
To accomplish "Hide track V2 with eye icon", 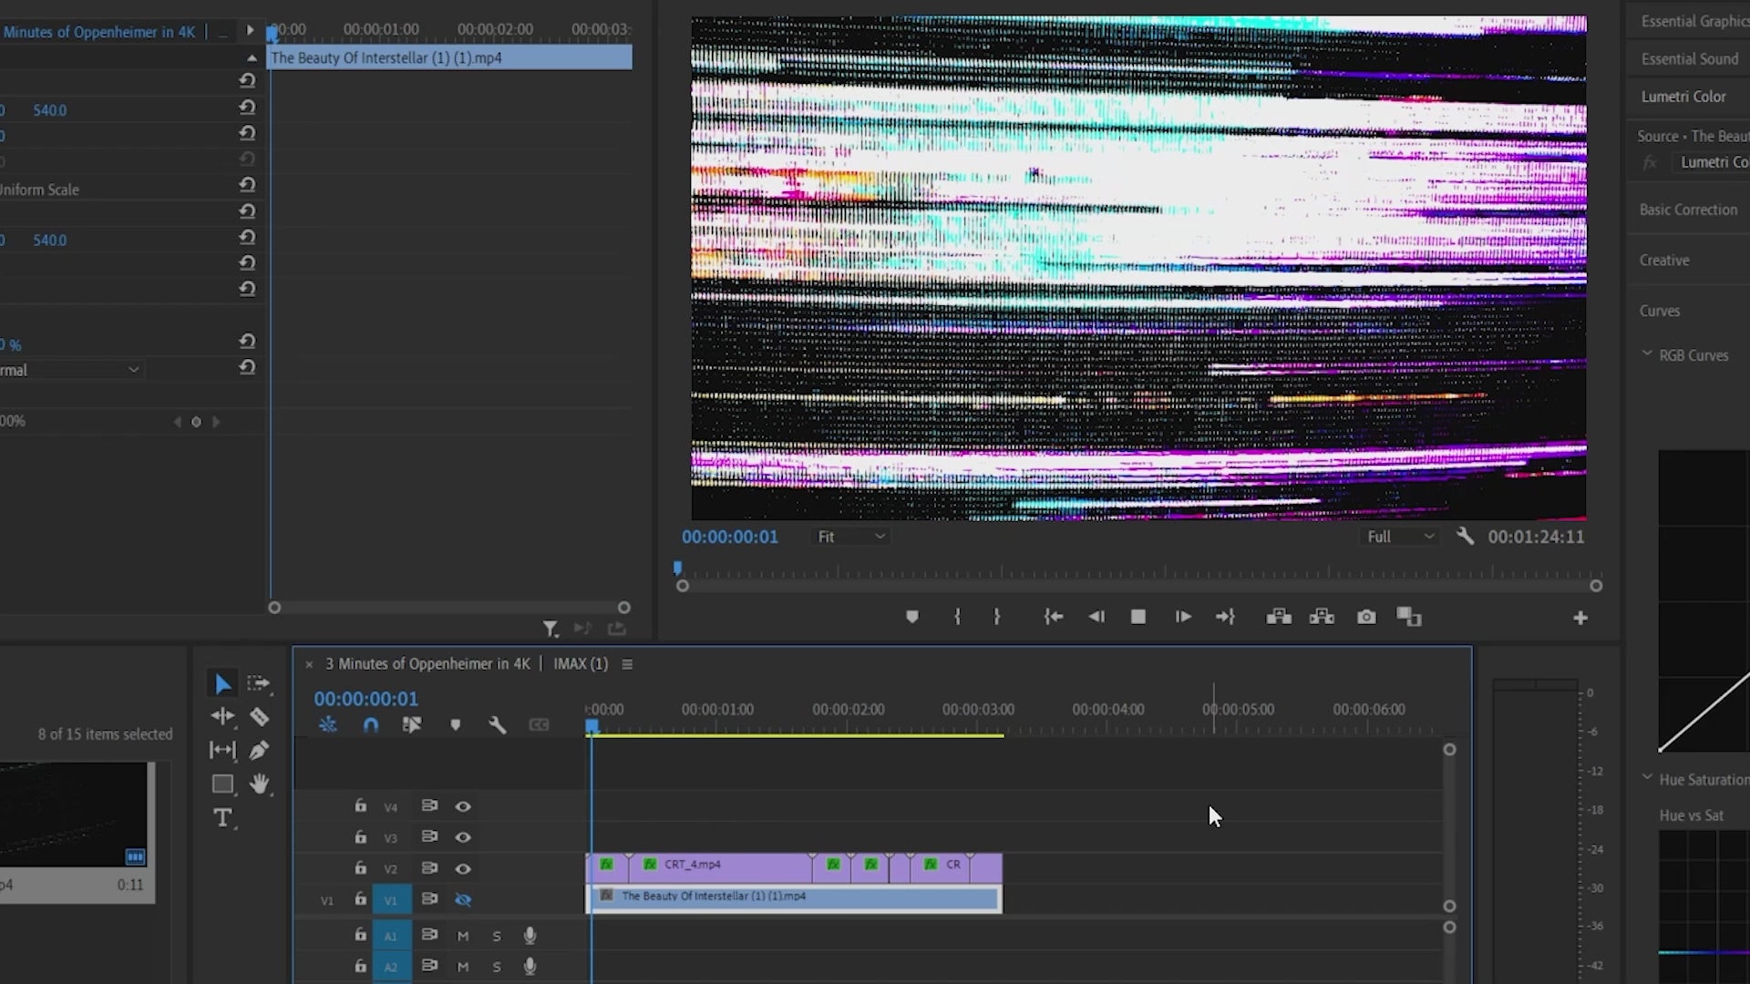I will pyautogui.click(x=463, y=868).
